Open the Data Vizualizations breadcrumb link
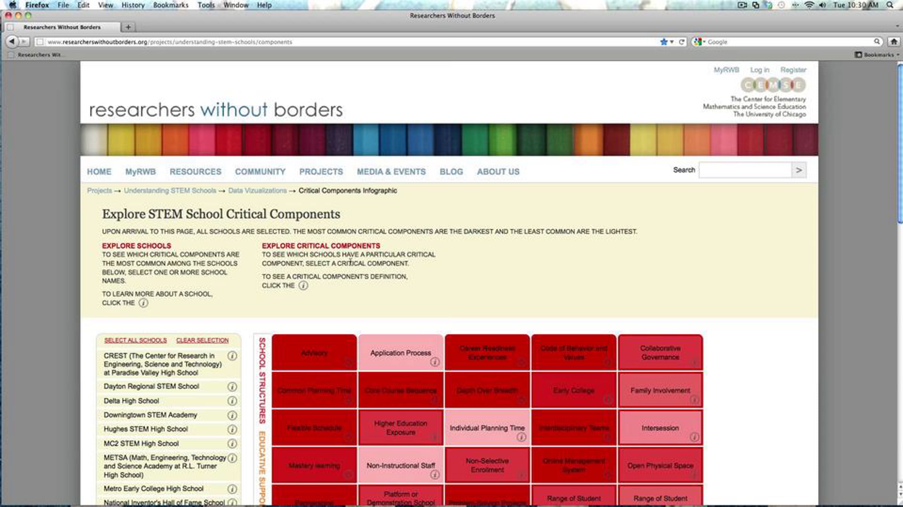Image resolution: width=903 pixels, height=507 pixels. coord(257,190)
